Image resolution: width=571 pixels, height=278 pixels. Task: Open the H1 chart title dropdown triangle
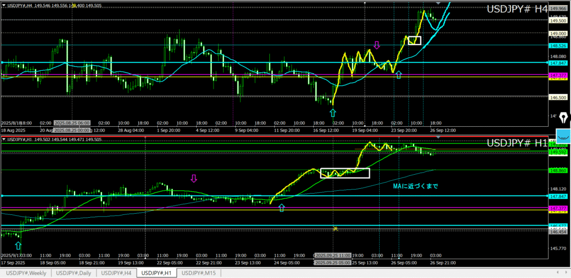point(3,139)
